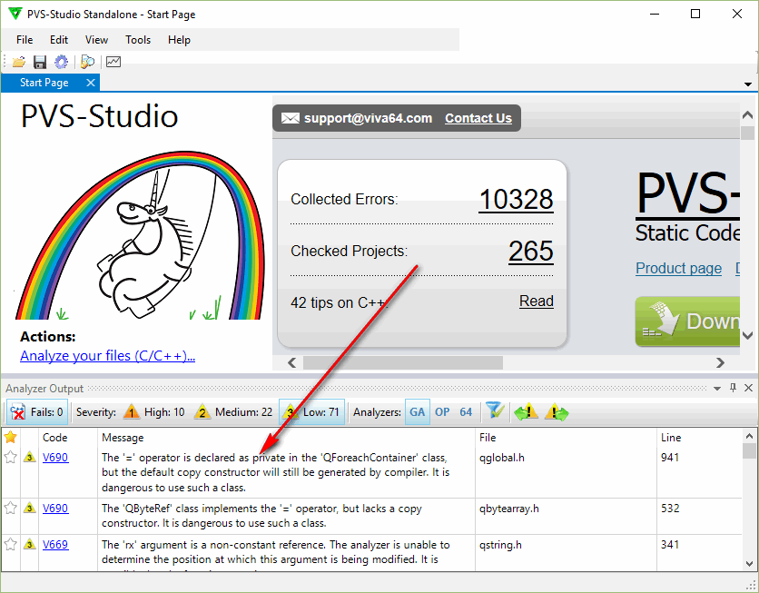Click Analyze your files (C/C++) link
The image size is (759, 593).
click(107, 356)
